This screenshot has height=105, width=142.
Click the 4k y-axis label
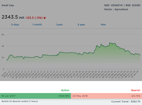pos(3,46)
